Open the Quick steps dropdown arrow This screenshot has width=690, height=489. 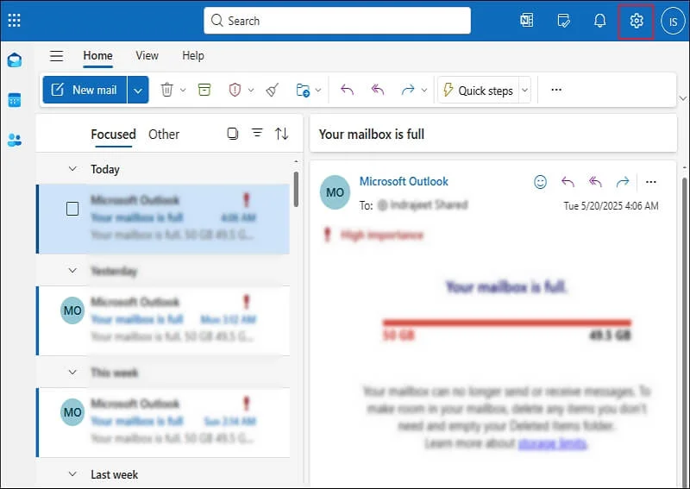coord(524,91)
